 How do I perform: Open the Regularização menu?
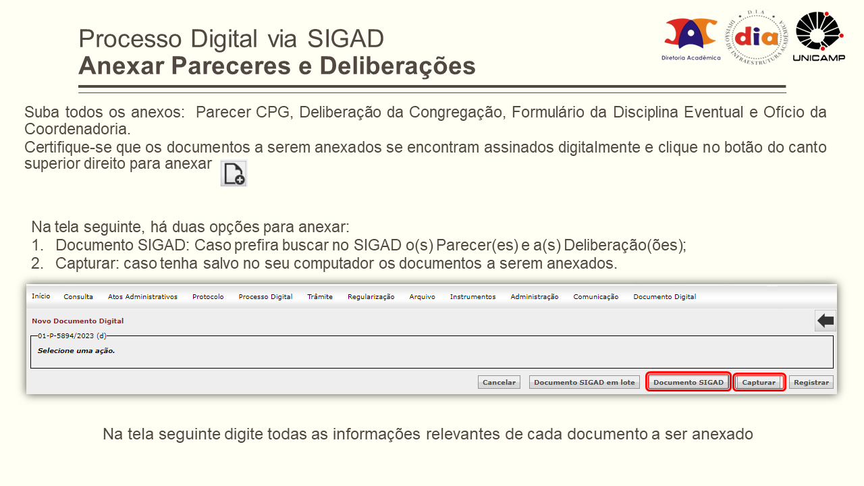[371, 297]
